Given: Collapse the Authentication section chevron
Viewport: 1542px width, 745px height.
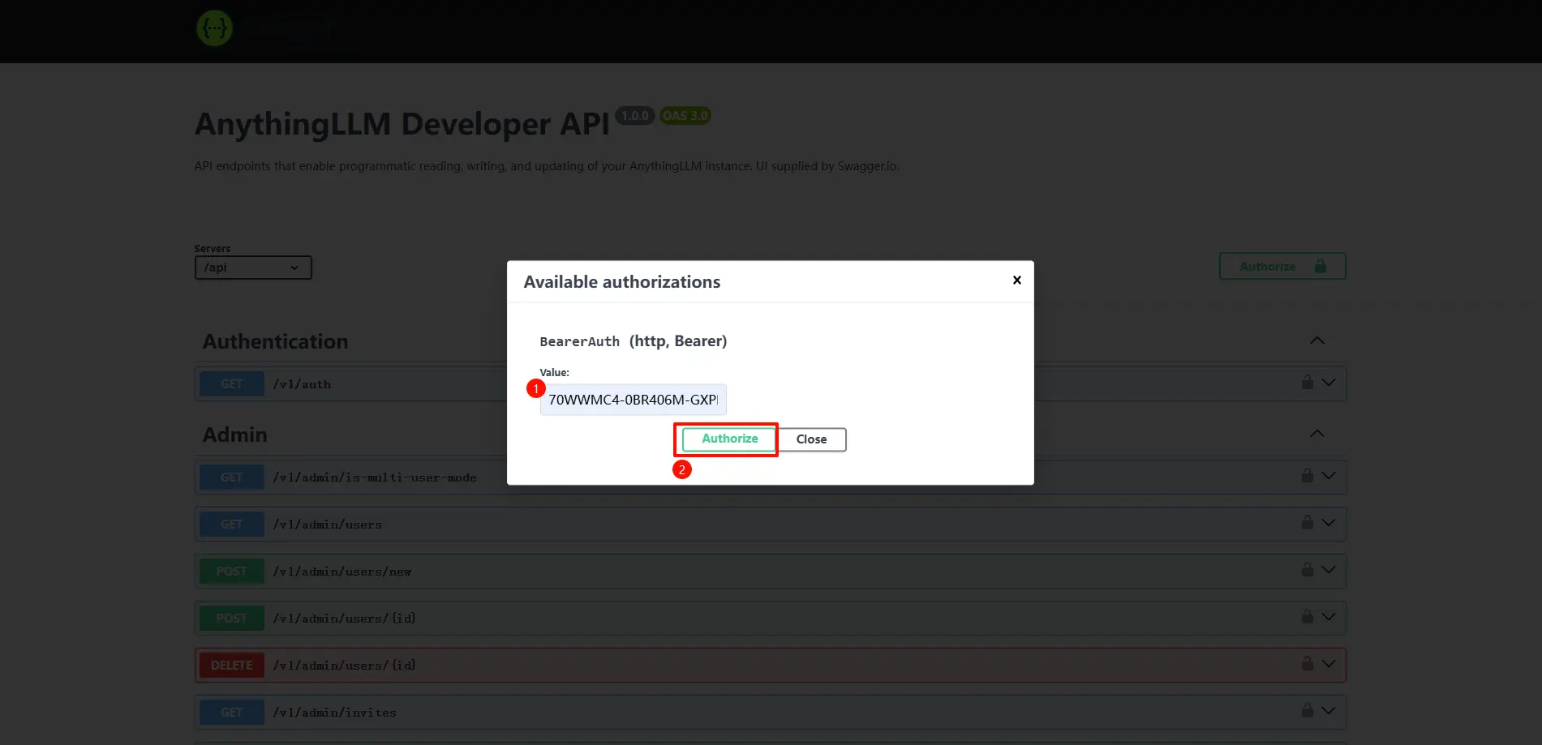Looking at the screenshot, I should [x=1316, y=340].
